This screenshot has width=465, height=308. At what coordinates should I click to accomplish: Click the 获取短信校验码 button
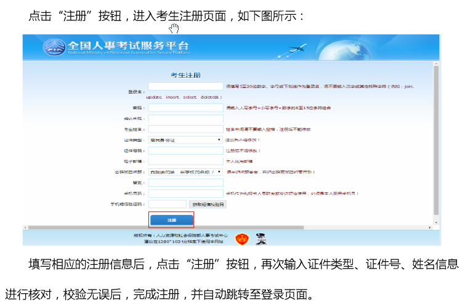coord(208,204)
